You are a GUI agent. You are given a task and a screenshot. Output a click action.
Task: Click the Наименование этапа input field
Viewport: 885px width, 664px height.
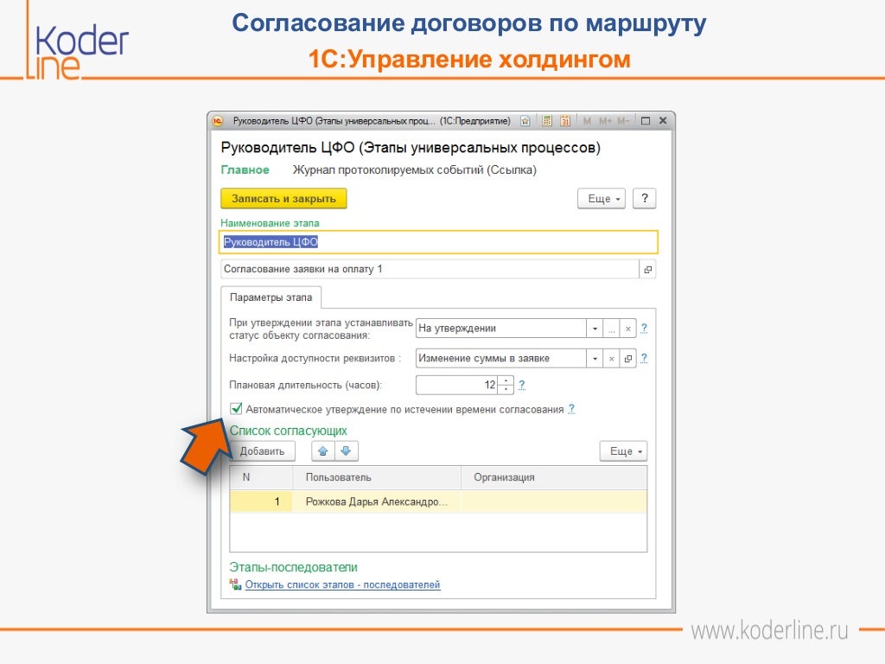click(438, 242)
